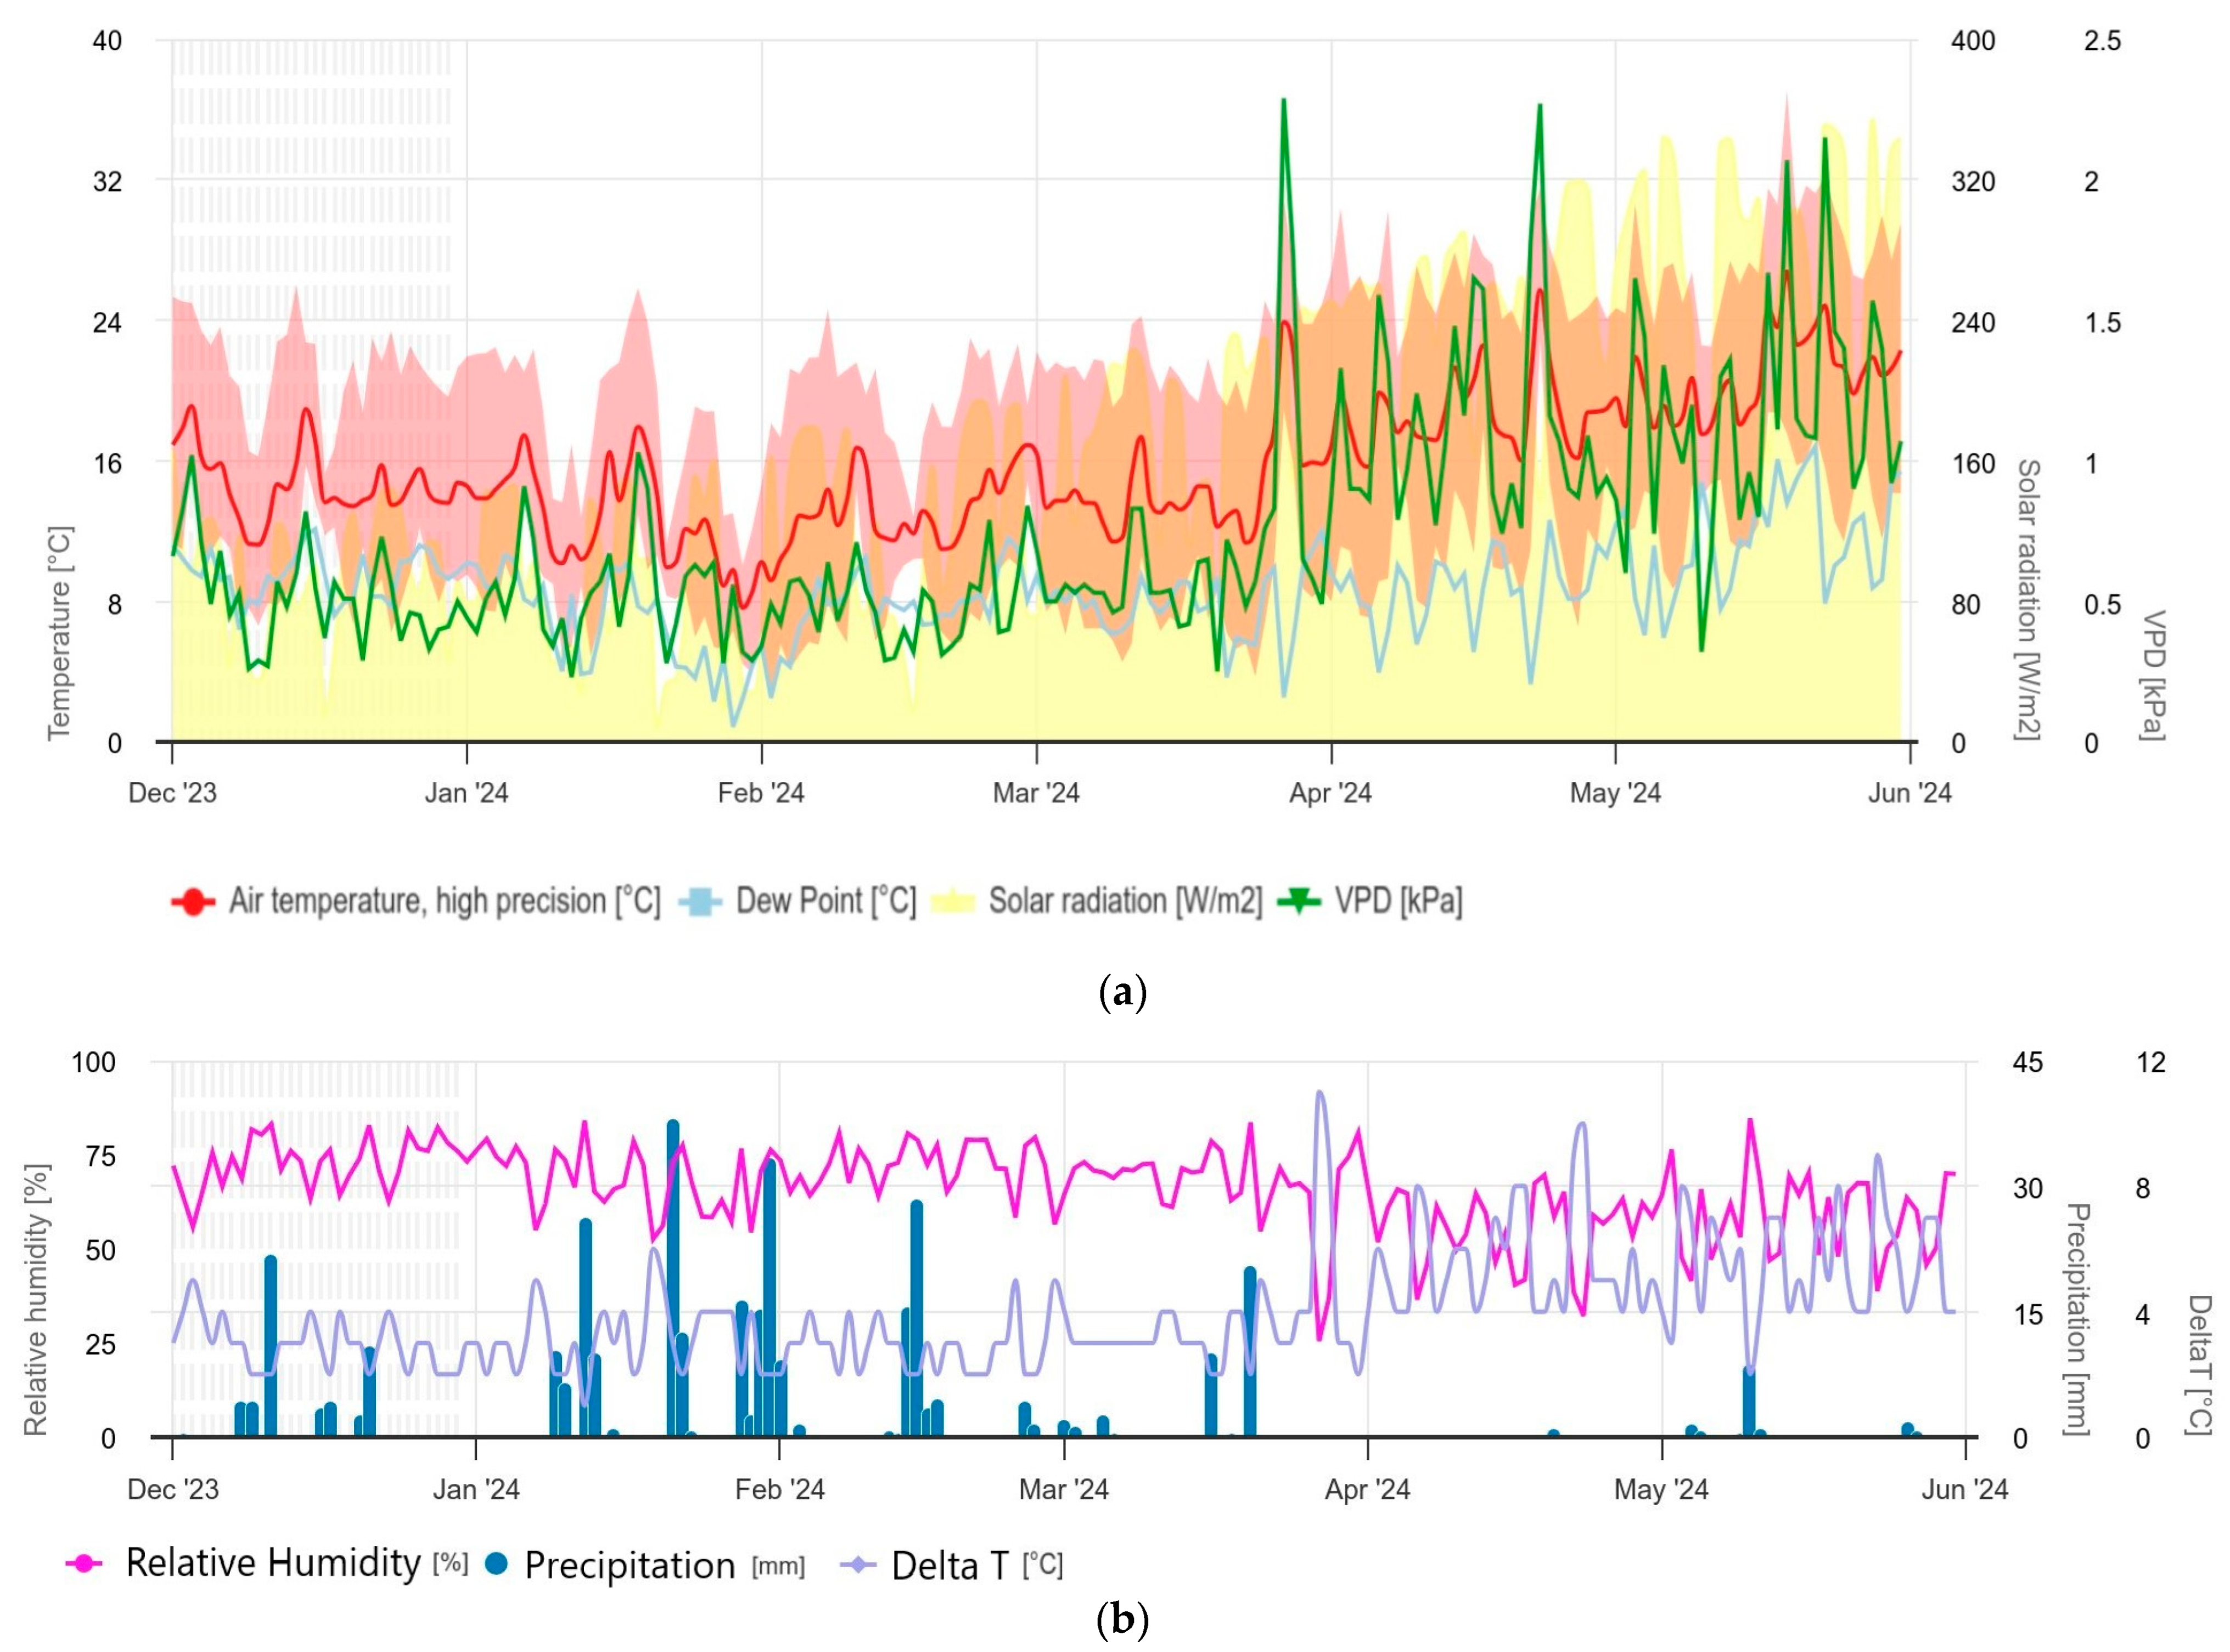The width and height of the screenshot is (2230, 1652).
Task: Toggle the Dew Point series label
Action: coord(826,901)
